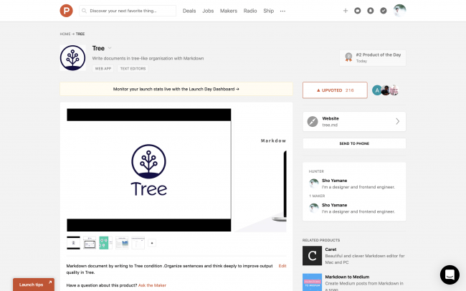
Task: Open the Caret related product
Action: click(331, 249)
